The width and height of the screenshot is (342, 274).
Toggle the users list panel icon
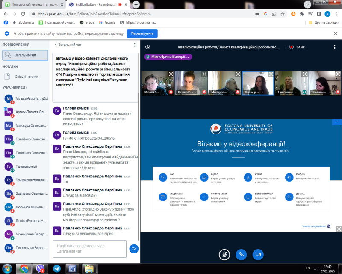[148, 47]
